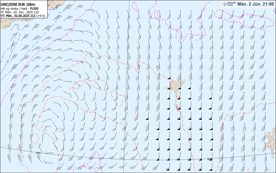Select 'Hiti og vindur í hæð - FL050' line
This screenshot has width=276, height=173.
(x=19, y=9)
